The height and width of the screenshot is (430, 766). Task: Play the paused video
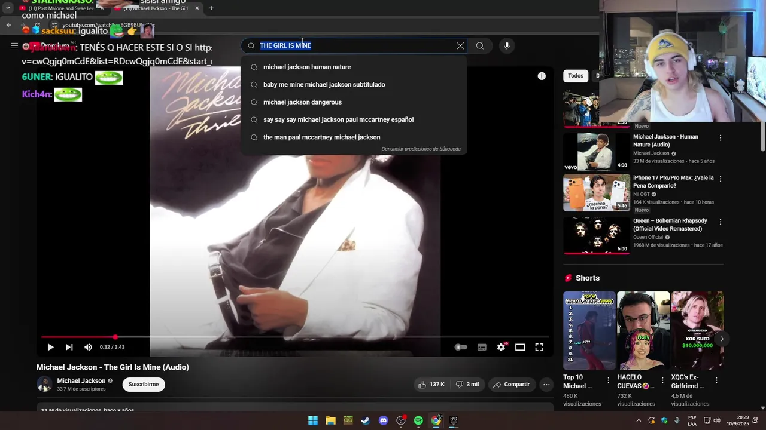(50, 347)
